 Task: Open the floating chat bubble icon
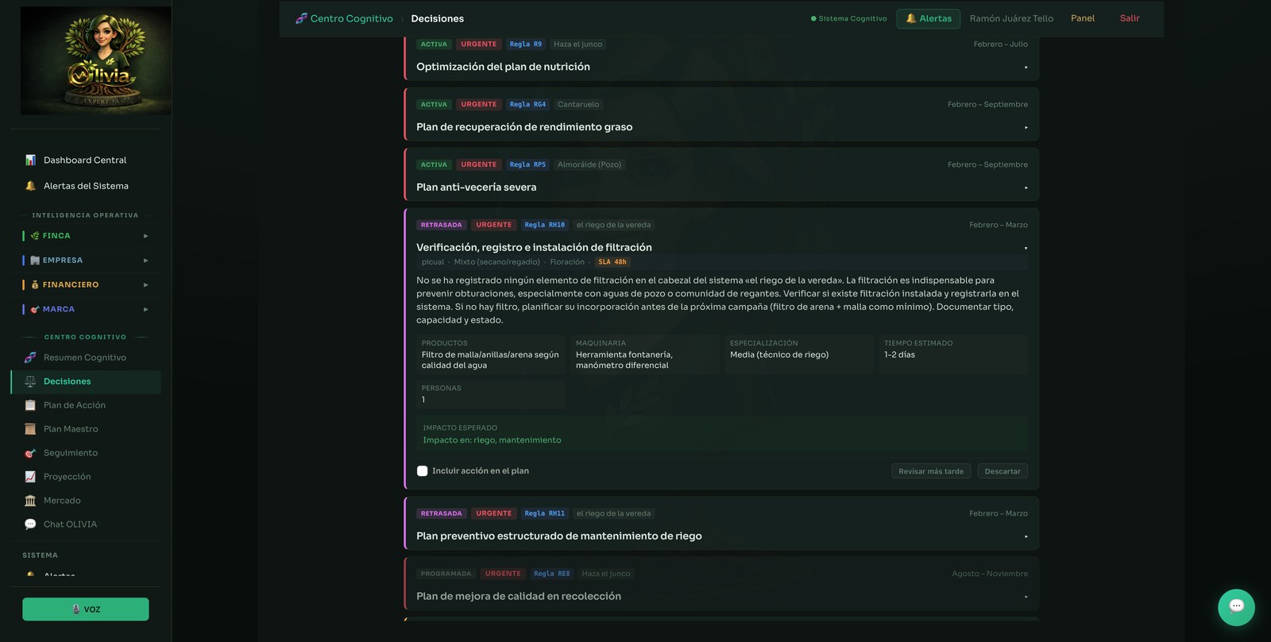click(1236, 607)
